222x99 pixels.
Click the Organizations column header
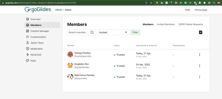(x=179, y=45)
